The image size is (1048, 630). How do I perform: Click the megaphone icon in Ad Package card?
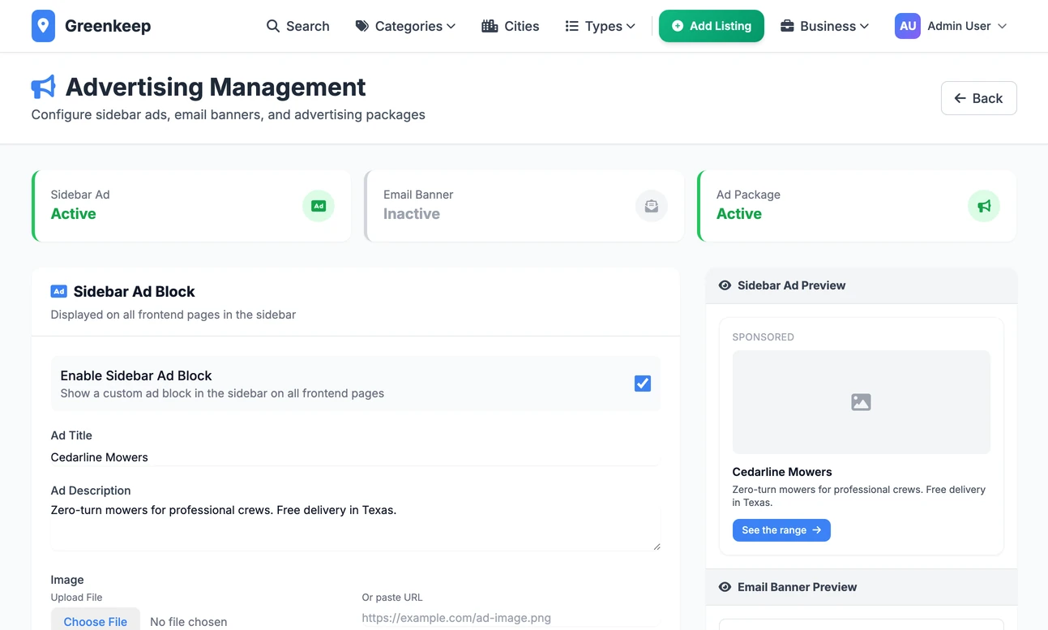pyautogui.click(x=984, y=206)
